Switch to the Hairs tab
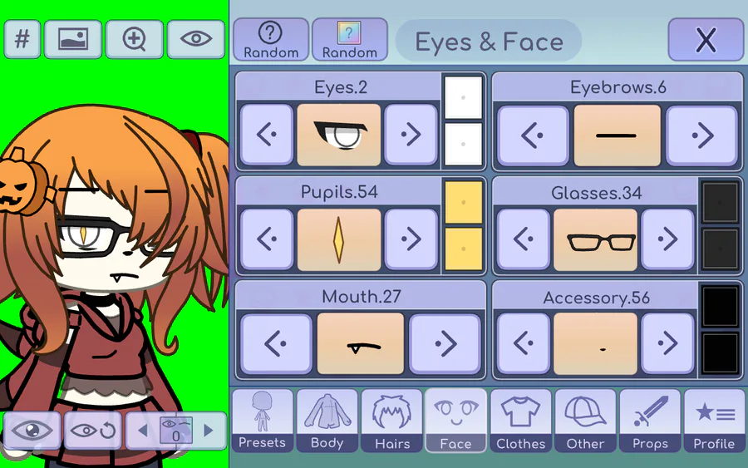 pyautogui.click(x=392, y=421)
